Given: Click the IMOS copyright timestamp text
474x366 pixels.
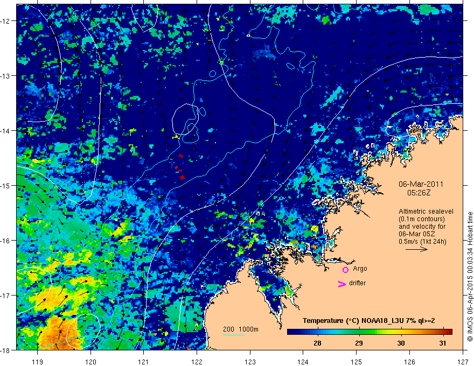Looking at the screenshot, I should tap(470, 277).
